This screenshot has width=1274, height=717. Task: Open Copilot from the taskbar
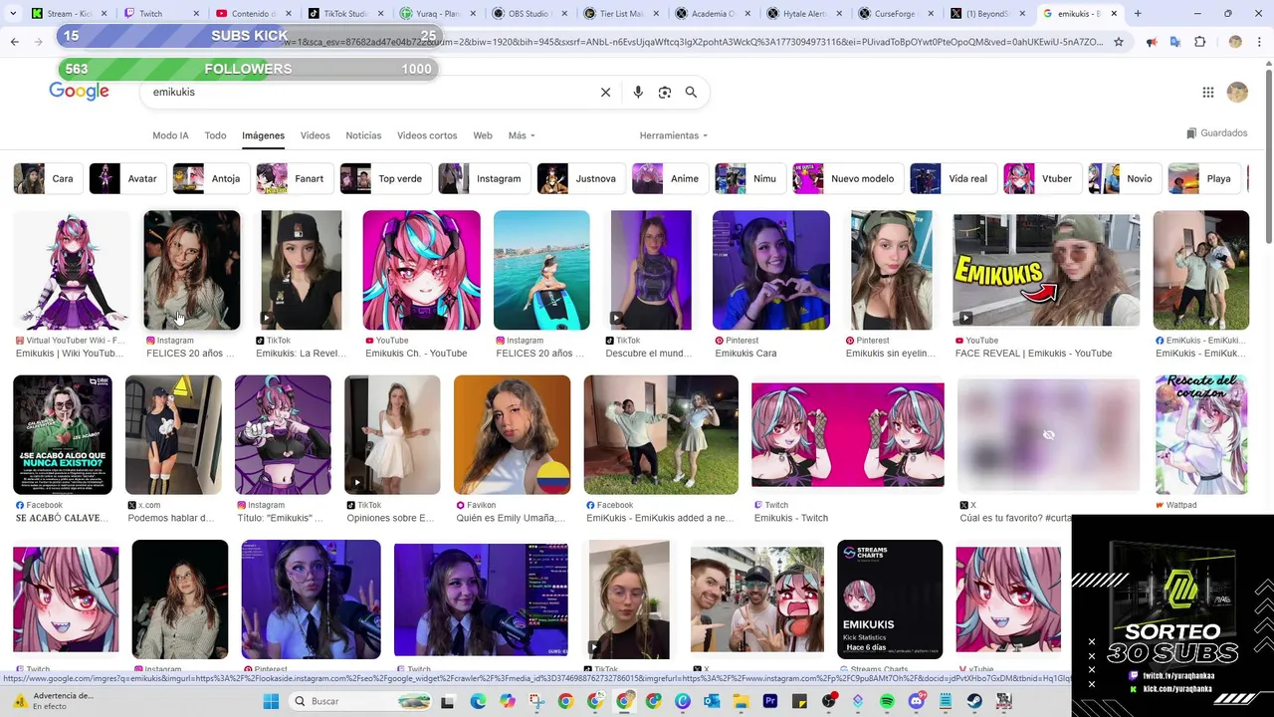[x=508, y=701]
